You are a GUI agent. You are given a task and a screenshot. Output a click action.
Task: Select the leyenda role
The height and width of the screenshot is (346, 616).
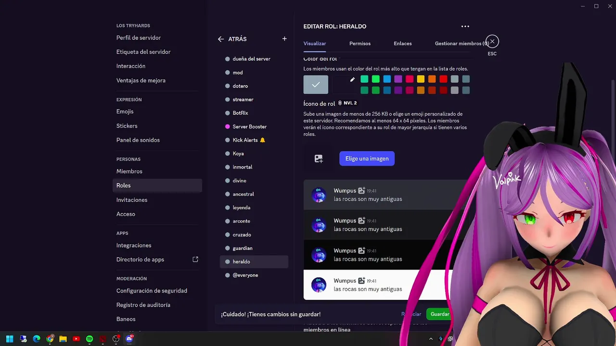254,208
